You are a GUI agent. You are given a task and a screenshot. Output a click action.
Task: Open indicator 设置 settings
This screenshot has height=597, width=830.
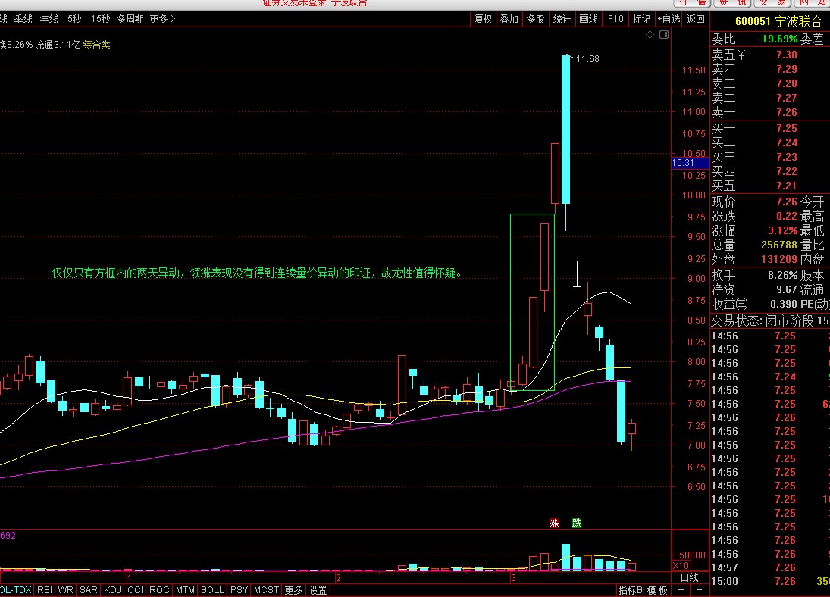pyautogui.click(x=318, y=590)
